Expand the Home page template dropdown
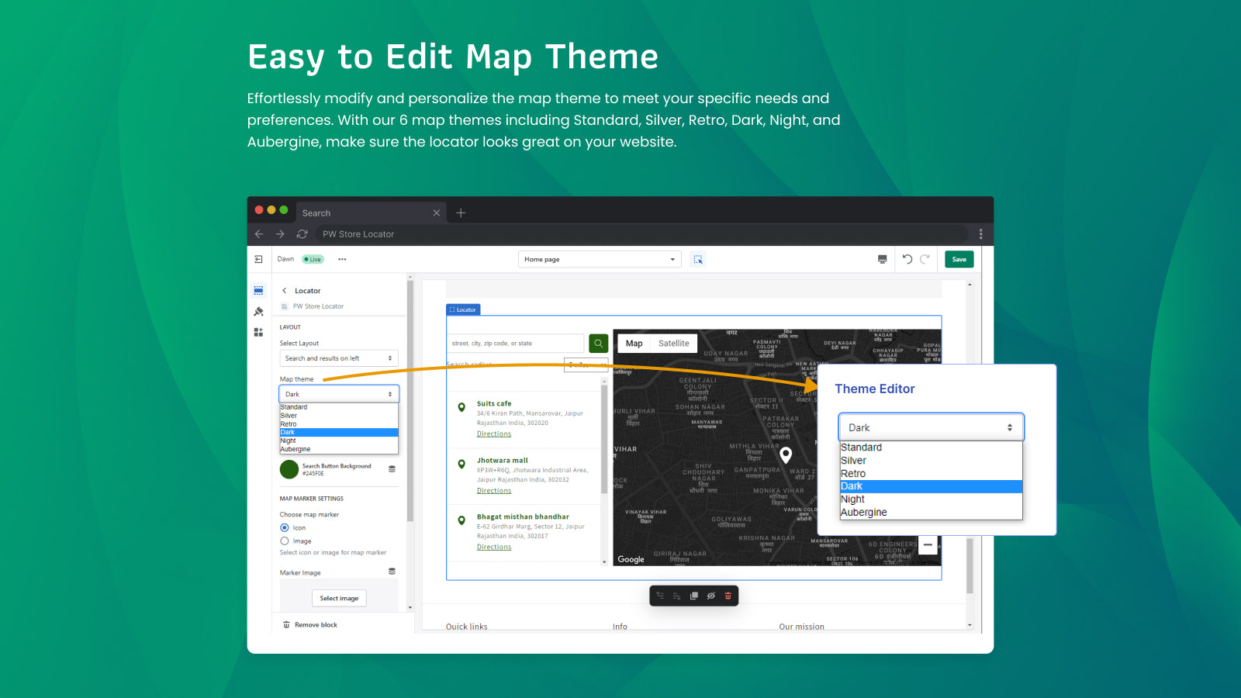Viewport: 1241px width, 698px height. 599,260
